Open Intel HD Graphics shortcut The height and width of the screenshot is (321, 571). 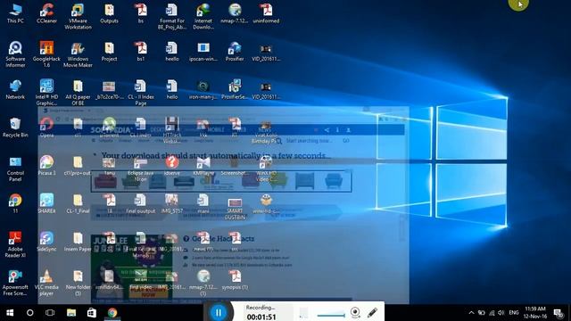[46, 93]
